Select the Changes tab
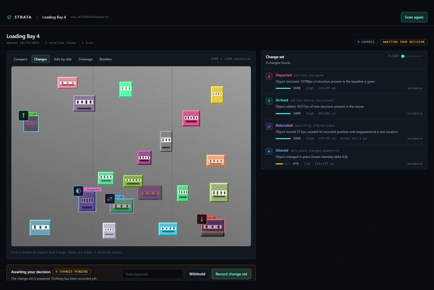Viewport: 434px width, 290px height. pyautogui.click(x=40, y=59)
